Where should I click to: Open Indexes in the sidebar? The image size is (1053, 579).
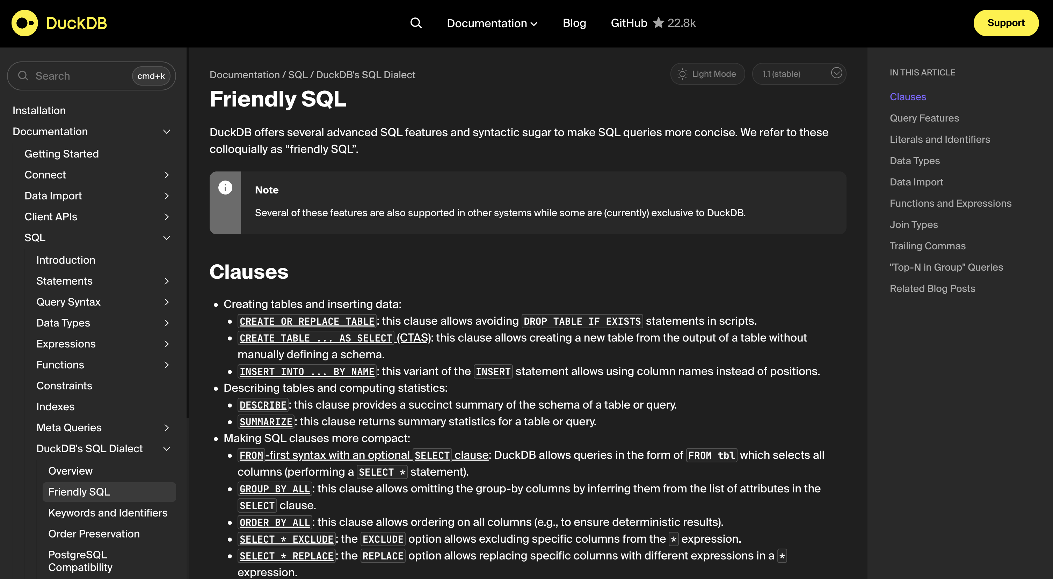tap(56, 406)
